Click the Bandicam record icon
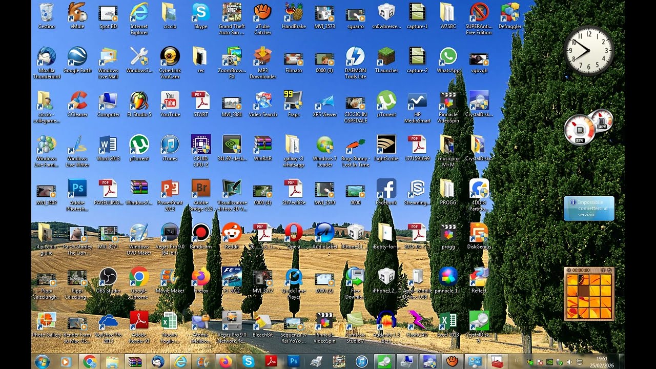 pos(201,236)
